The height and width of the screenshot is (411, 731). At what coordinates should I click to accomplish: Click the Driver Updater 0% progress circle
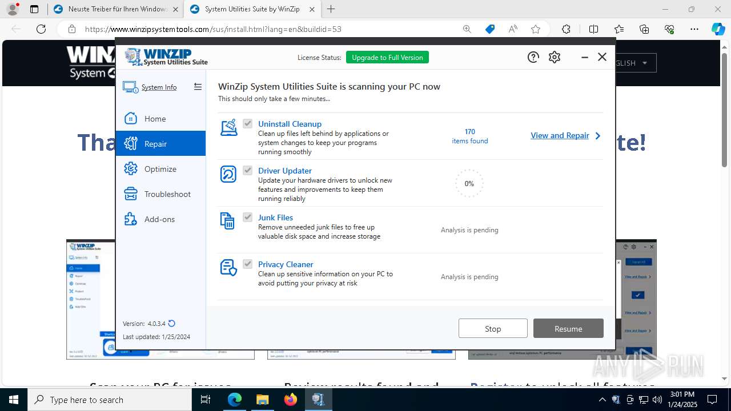469,183
